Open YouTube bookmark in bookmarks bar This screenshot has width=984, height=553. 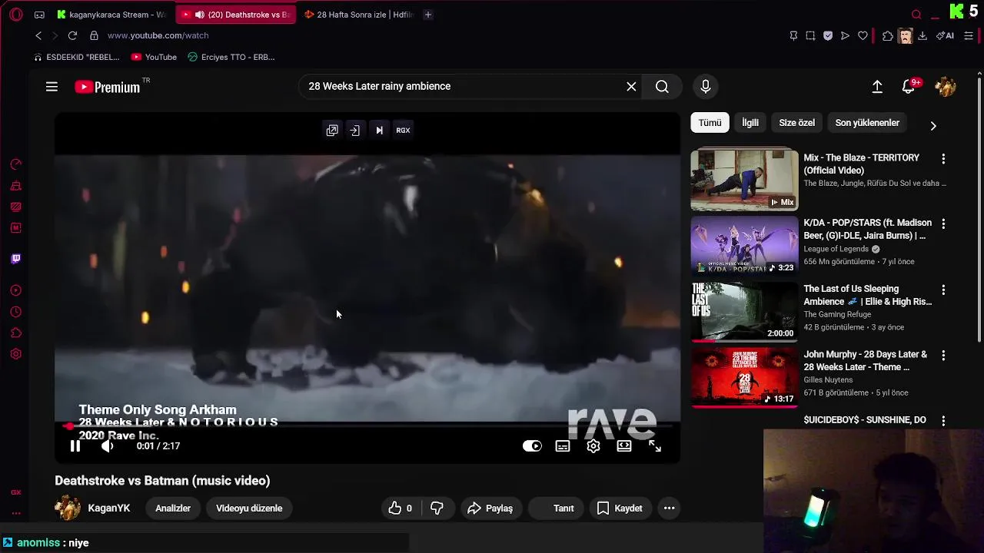[154, 57]
